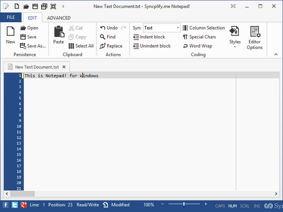Create a new document with the New button
283x212 pixels.
tap(11, 35)
